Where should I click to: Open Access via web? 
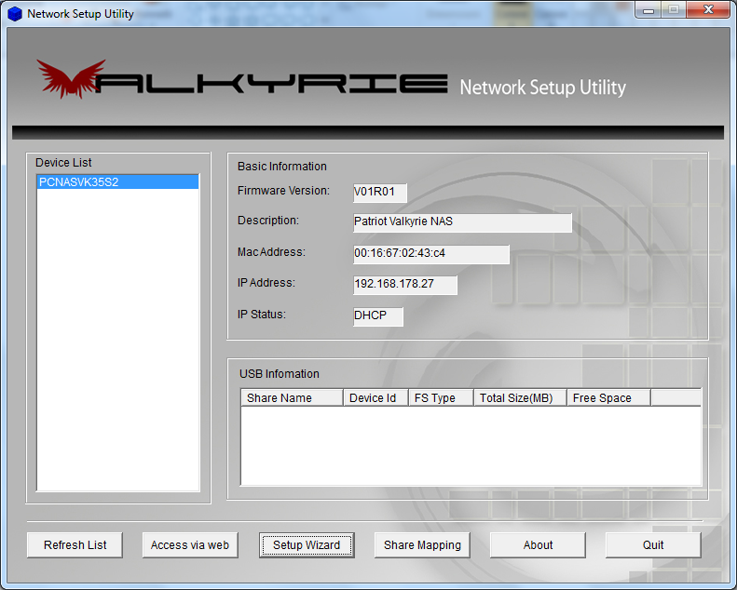(x=190, y=545)
